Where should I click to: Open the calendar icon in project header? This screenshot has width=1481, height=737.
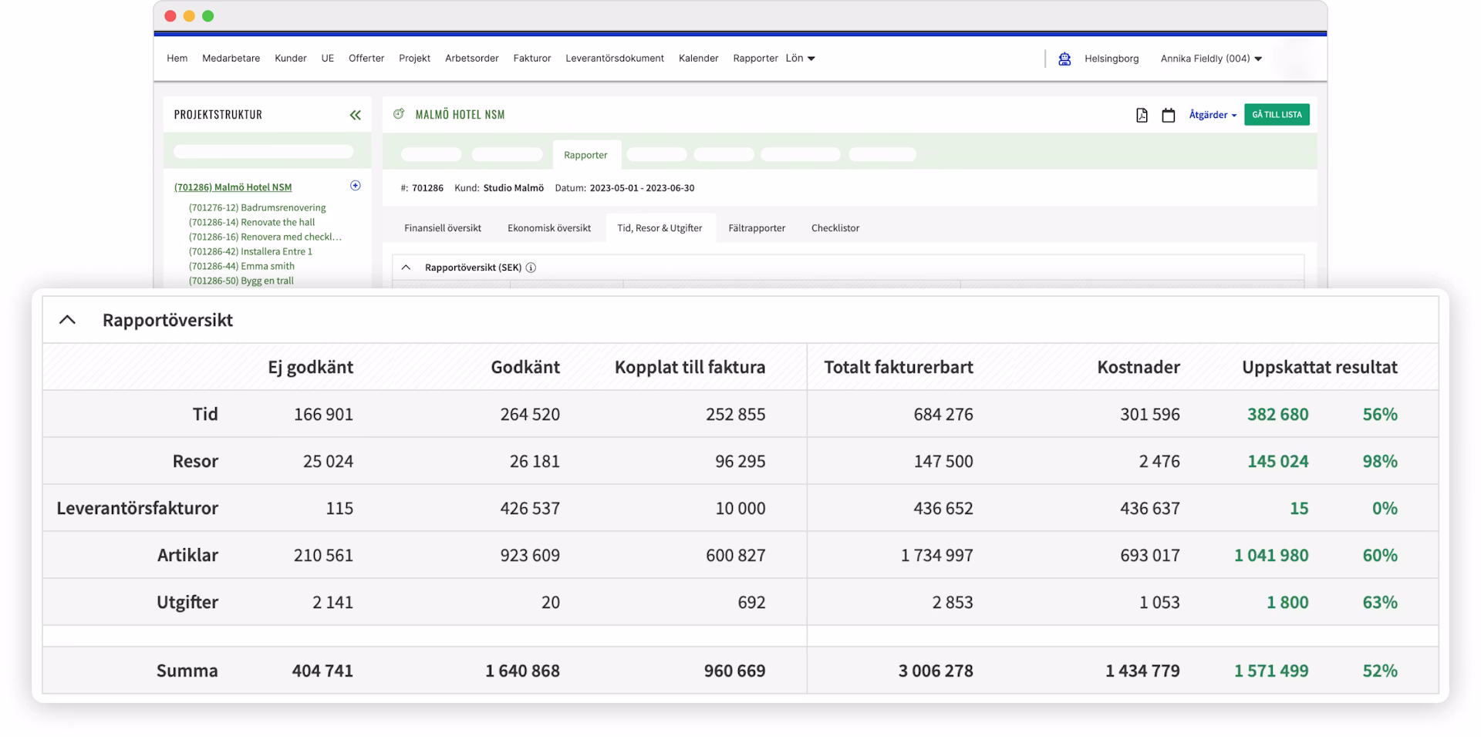pos(1168,115)
